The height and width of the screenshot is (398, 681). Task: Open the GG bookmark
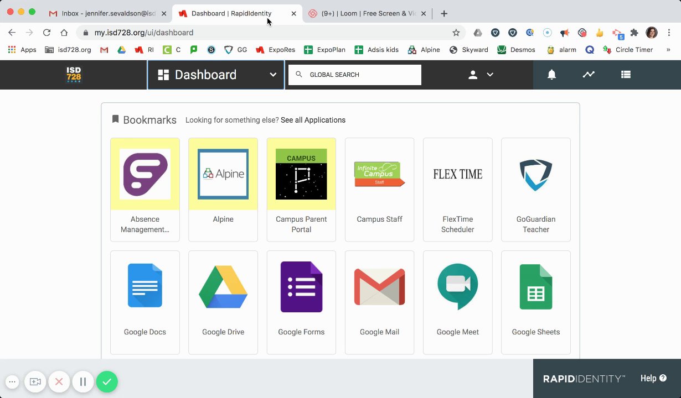coord(236,50)
